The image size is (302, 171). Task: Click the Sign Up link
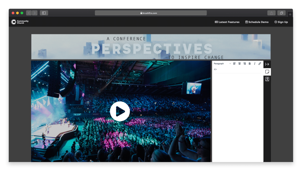(x=281, y=22)
